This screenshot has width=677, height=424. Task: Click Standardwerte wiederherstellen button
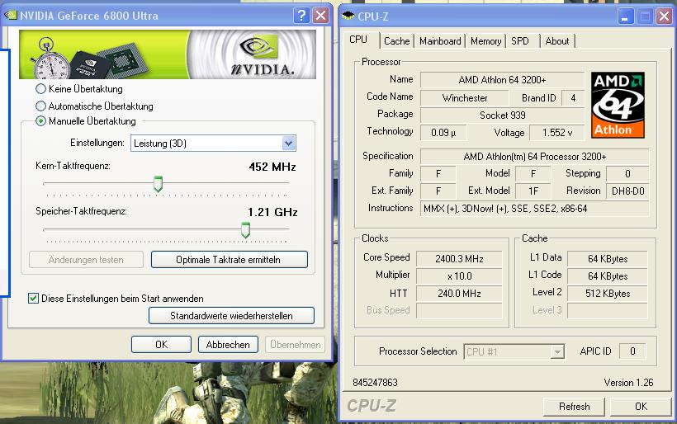coord(231,316)
